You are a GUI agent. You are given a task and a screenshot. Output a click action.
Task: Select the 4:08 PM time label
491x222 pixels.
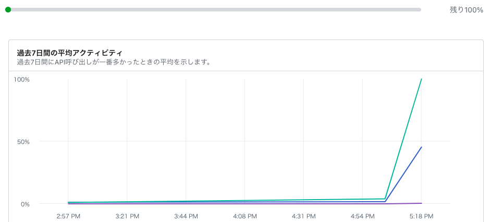245,215
